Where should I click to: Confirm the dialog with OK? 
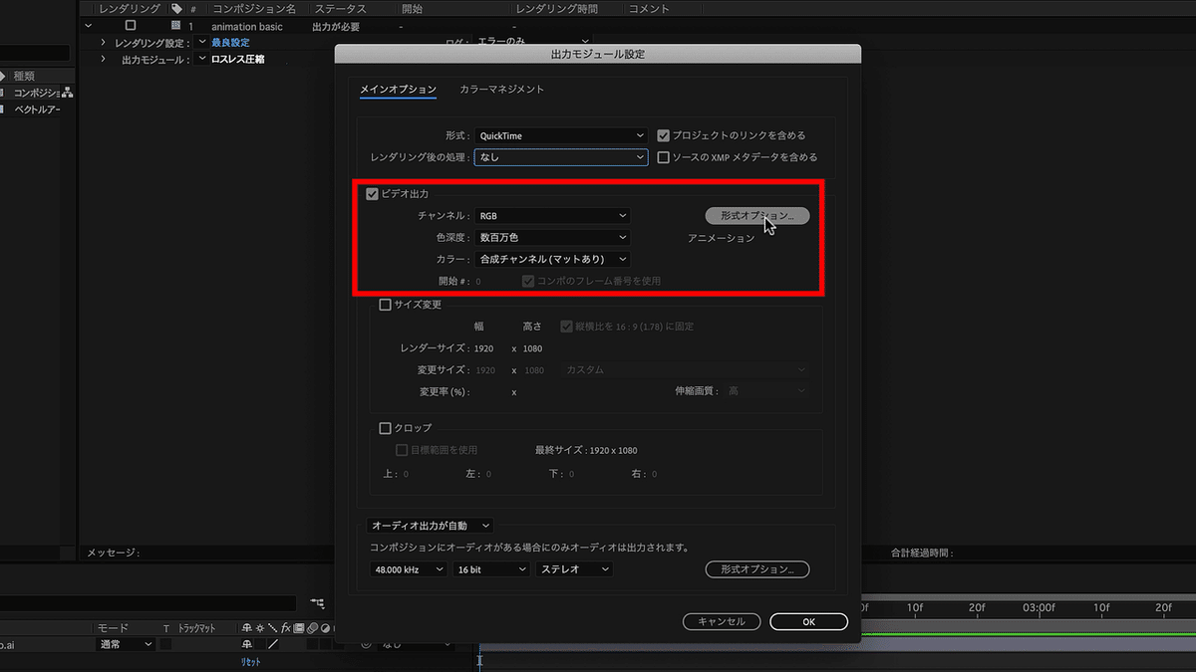808,621
